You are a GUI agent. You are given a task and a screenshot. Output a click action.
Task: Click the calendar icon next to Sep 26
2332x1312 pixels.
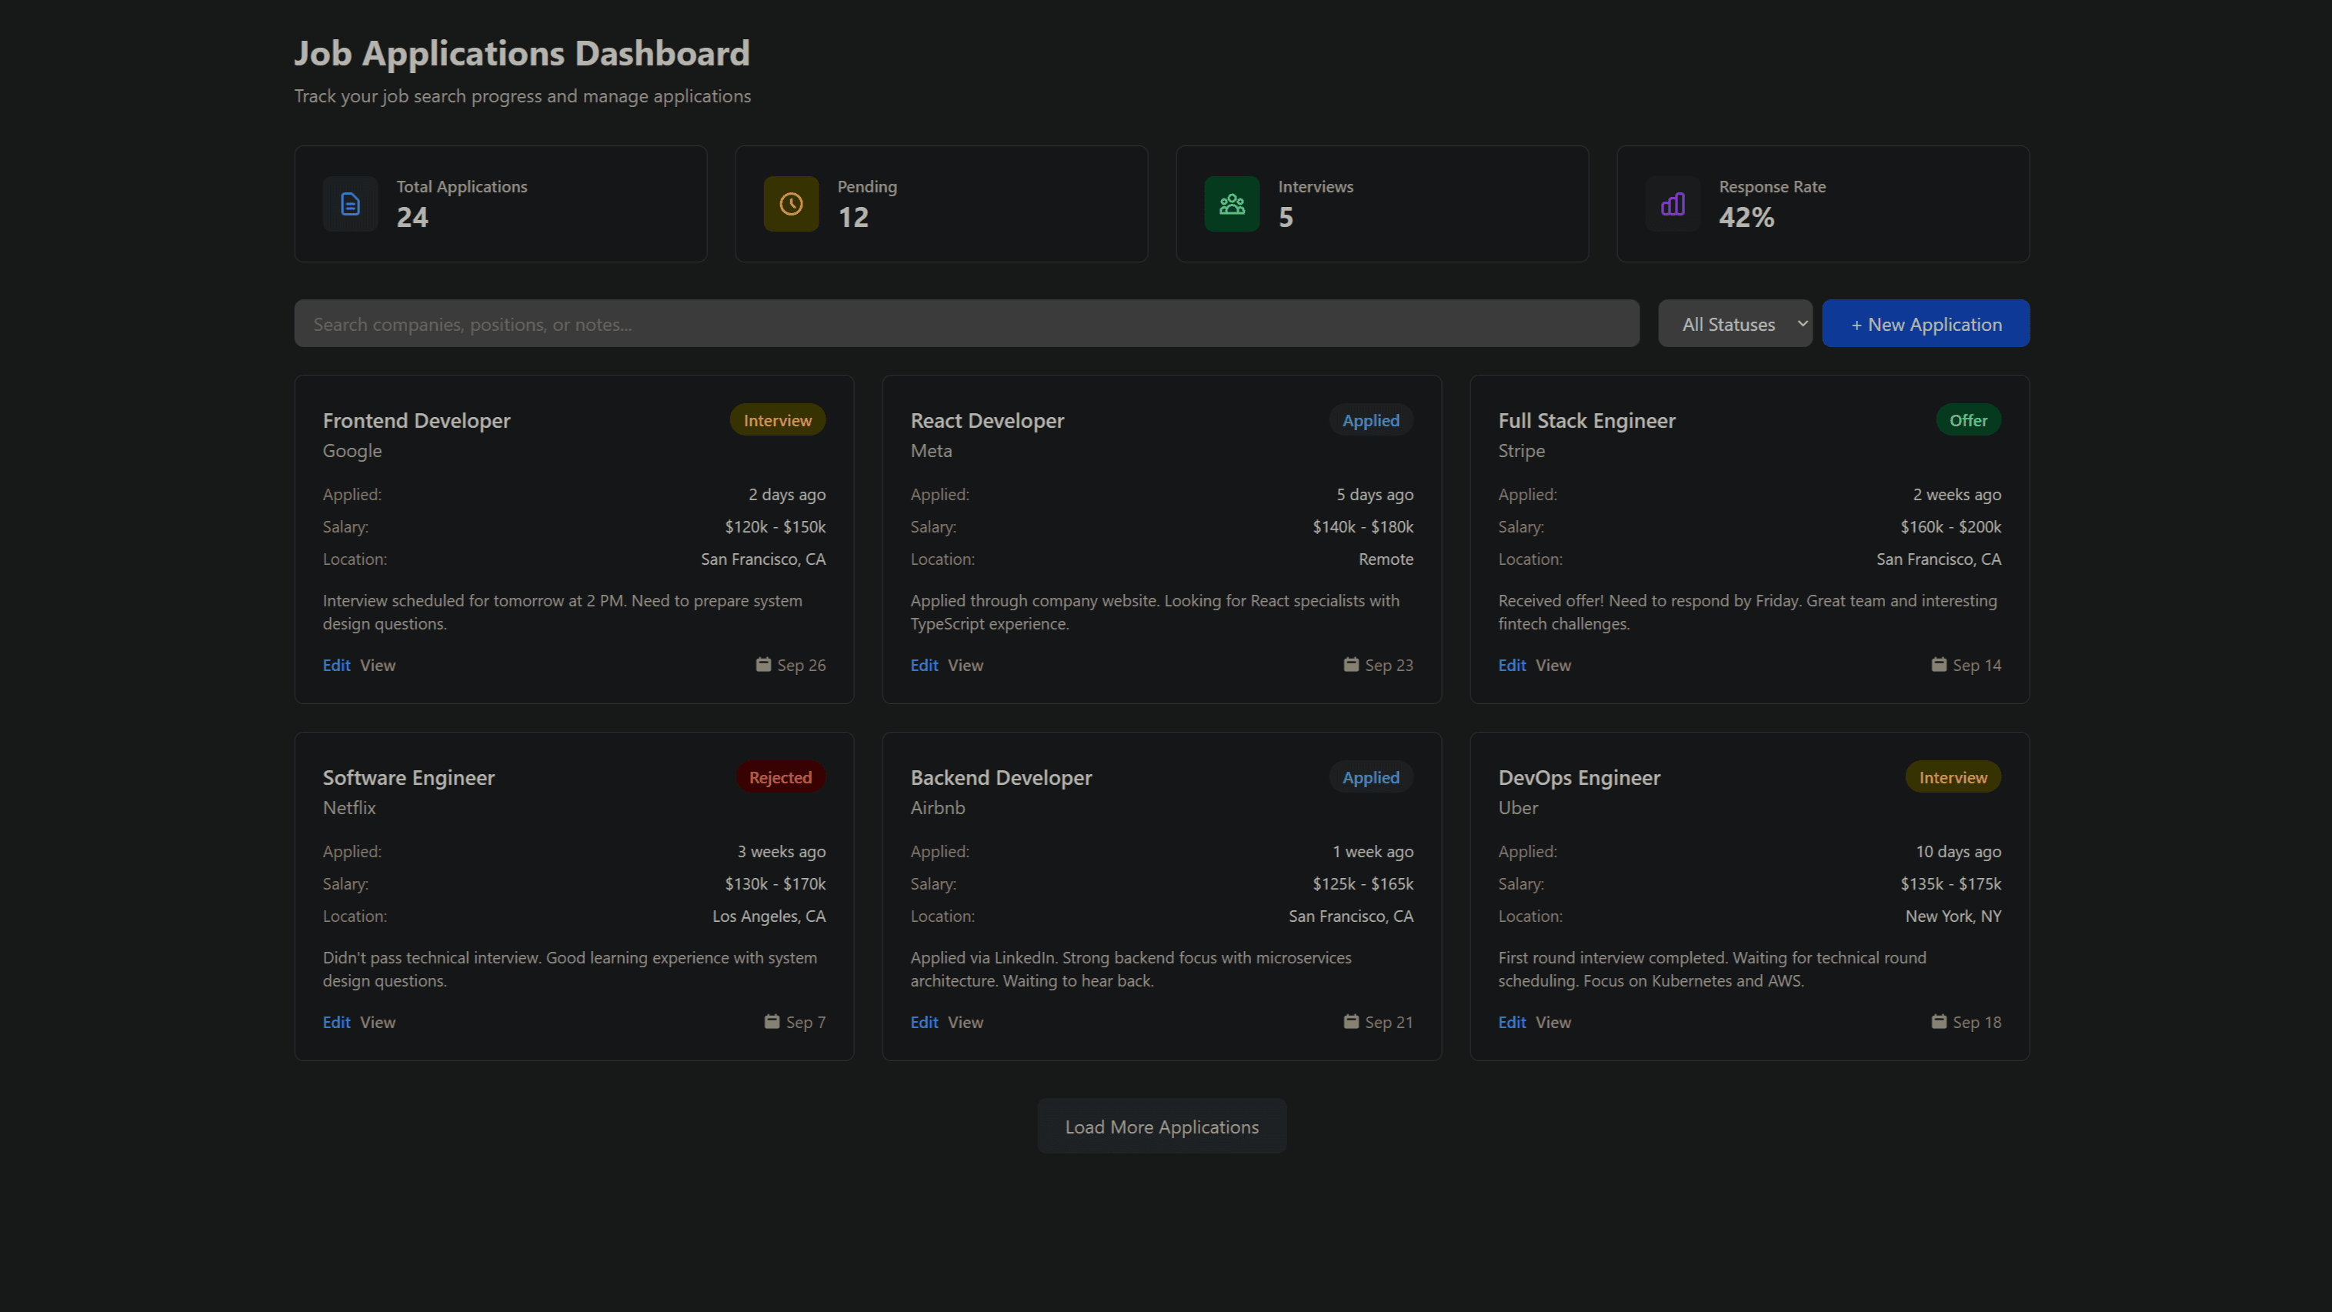(763, 664)
